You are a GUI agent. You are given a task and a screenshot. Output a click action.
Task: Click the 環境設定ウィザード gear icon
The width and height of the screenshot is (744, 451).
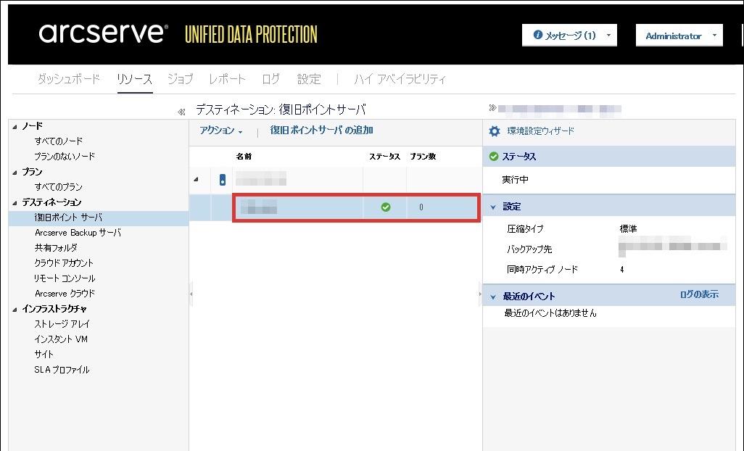point(495,131)
